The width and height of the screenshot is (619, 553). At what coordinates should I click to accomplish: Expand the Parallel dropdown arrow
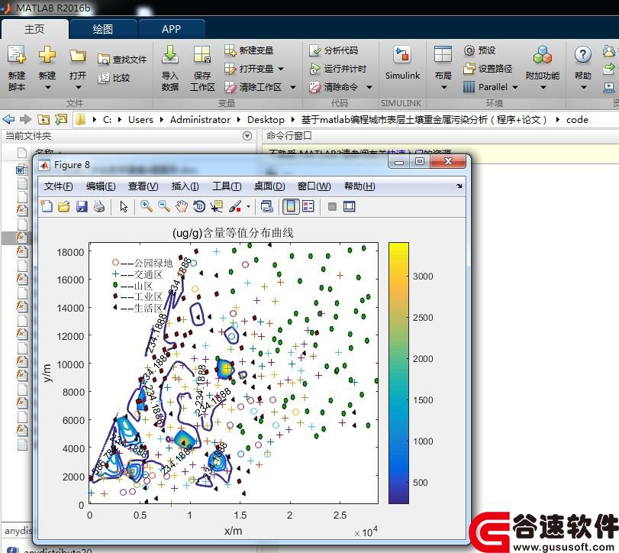click(514, 87)
